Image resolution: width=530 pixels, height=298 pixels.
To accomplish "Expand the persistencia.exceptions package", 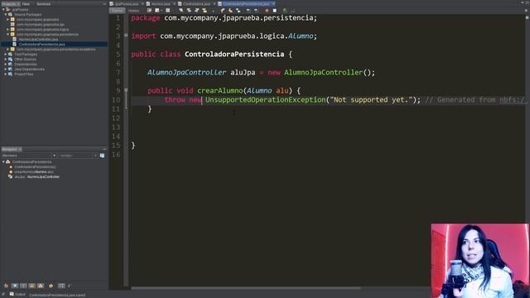I will (8, 49).
